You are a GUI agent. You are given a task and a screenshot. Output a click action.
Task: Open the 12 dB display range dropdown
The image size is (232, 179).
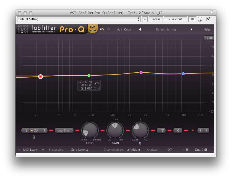208,38
